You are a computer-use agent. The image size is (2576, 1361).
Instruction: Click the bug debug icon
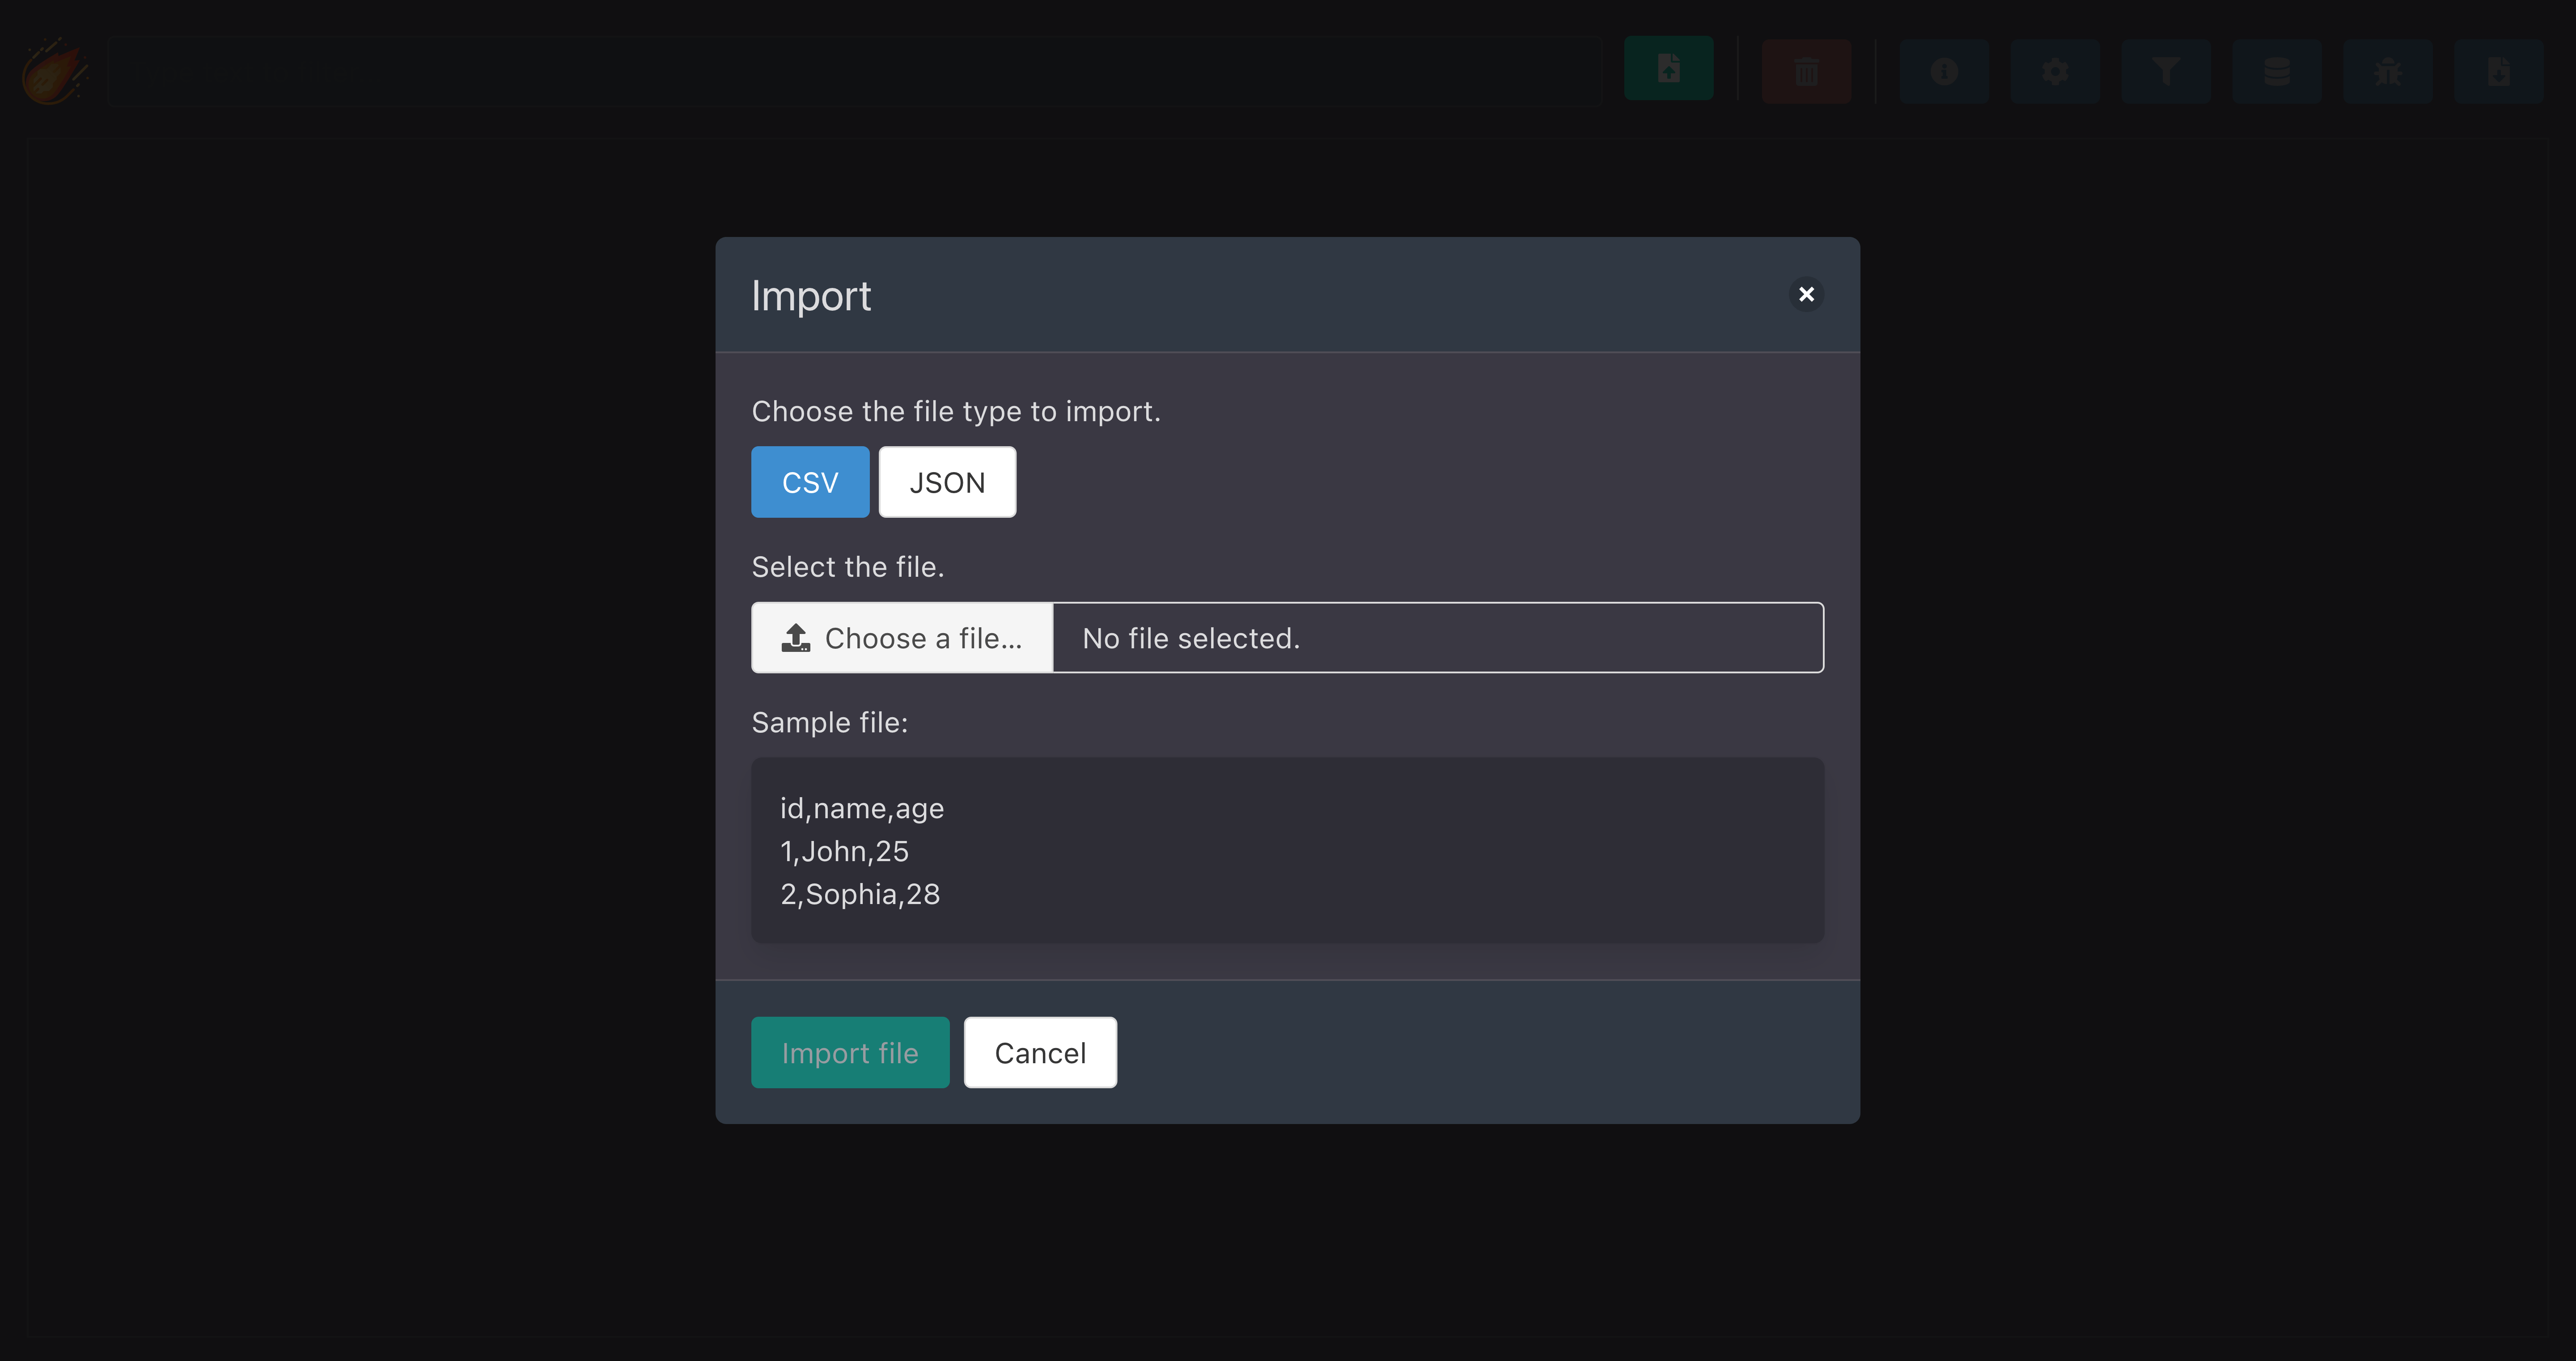(x=2388, y=71)
